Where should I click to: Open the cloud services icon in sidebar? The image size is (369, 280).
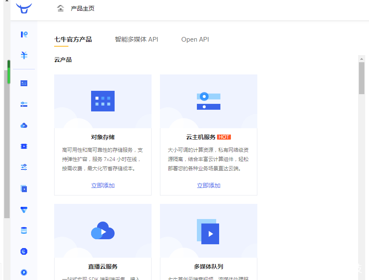[x=24, y=125]
